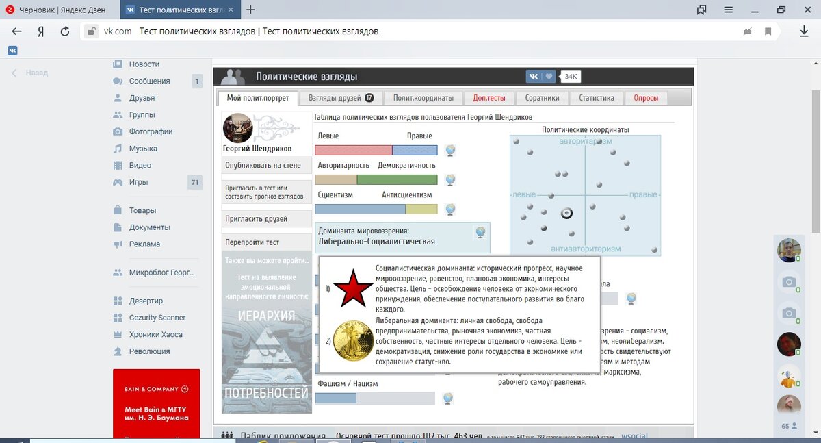The height and width of the screenshot is (443, 821).
Task: Click the 34K like counter
Action: (571, 77)
